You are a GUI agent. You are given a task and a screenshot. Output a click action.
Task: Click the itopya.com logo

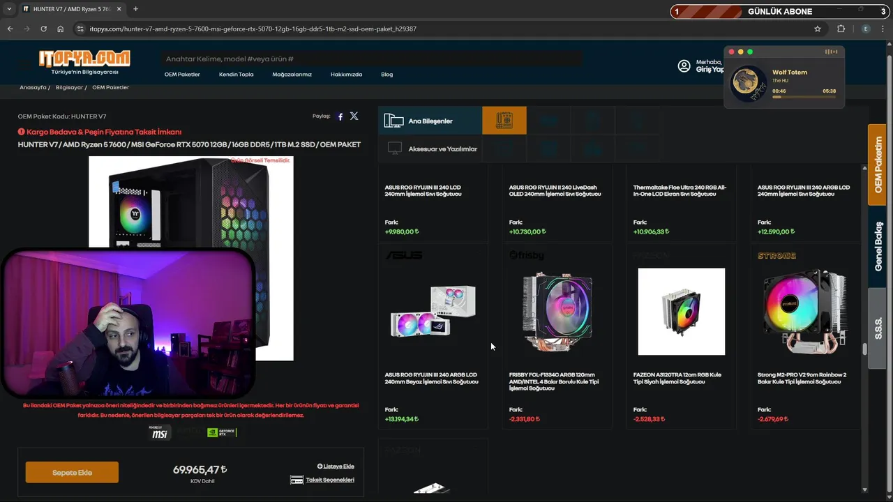tap(84, 61)
